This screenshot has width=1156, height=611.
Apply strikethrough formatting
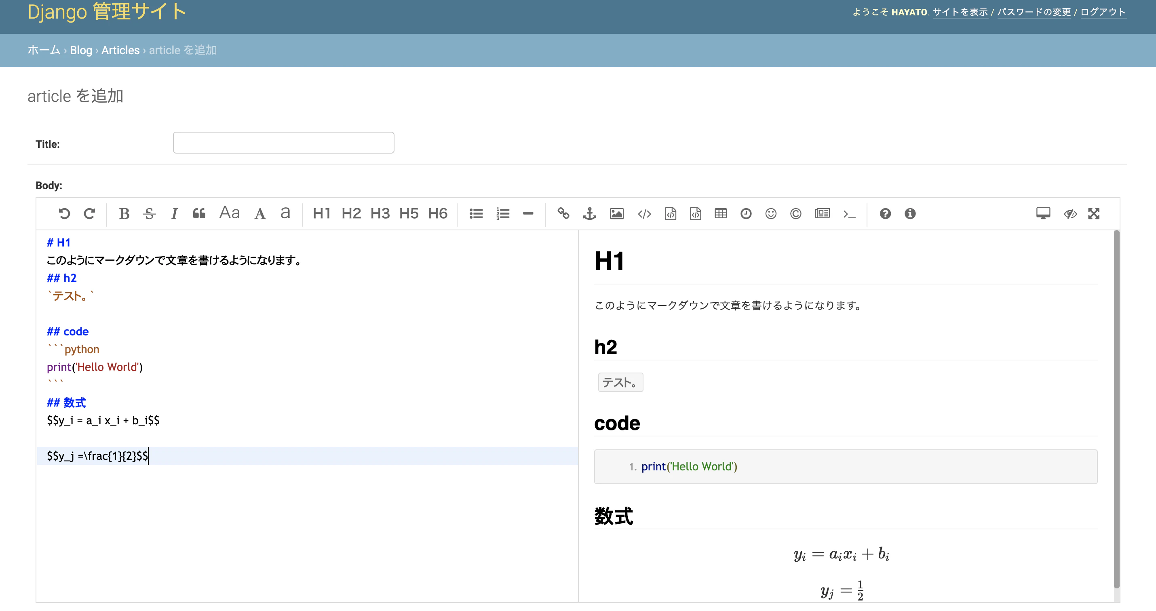coord(150,213)
